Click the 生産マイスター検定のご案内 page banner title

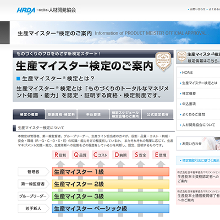[x=54, y=34]
